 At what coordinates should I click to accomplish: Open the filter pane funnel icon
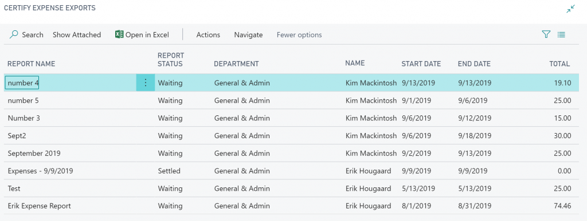click(546, 35)
